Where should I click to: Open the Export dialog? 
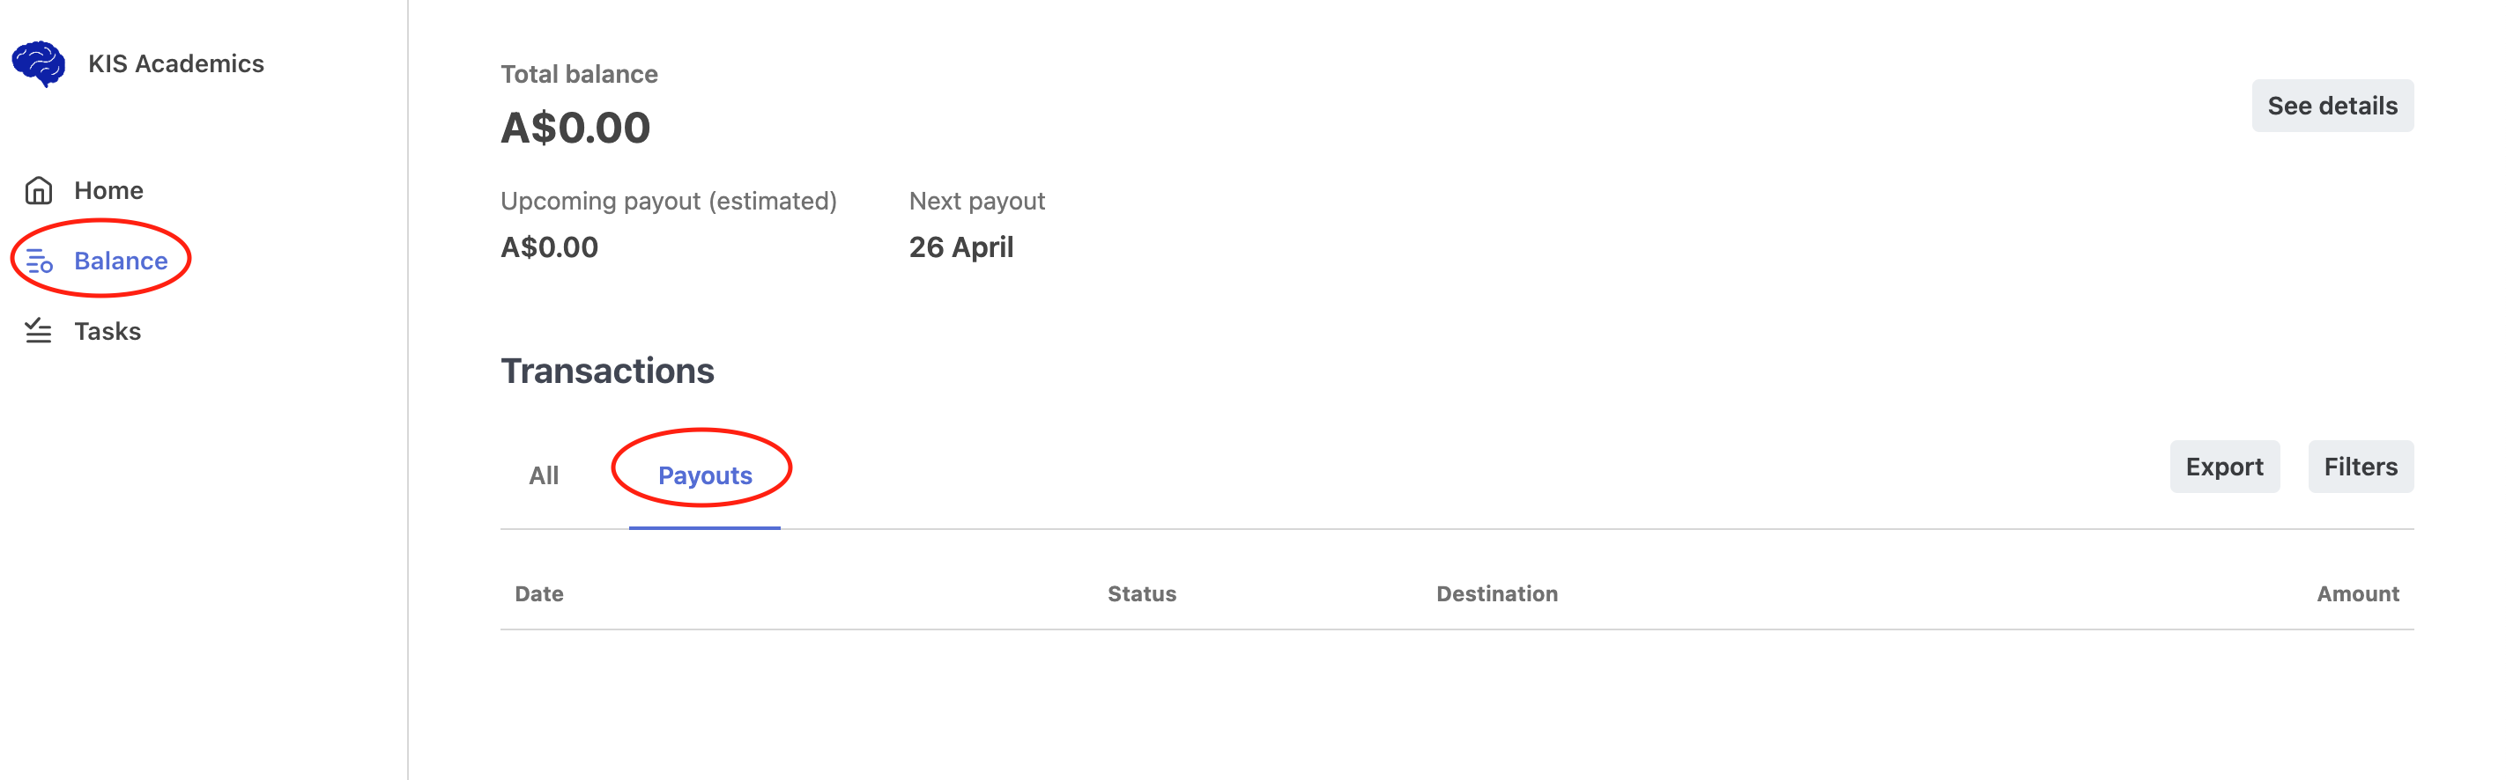point(2225,467)
